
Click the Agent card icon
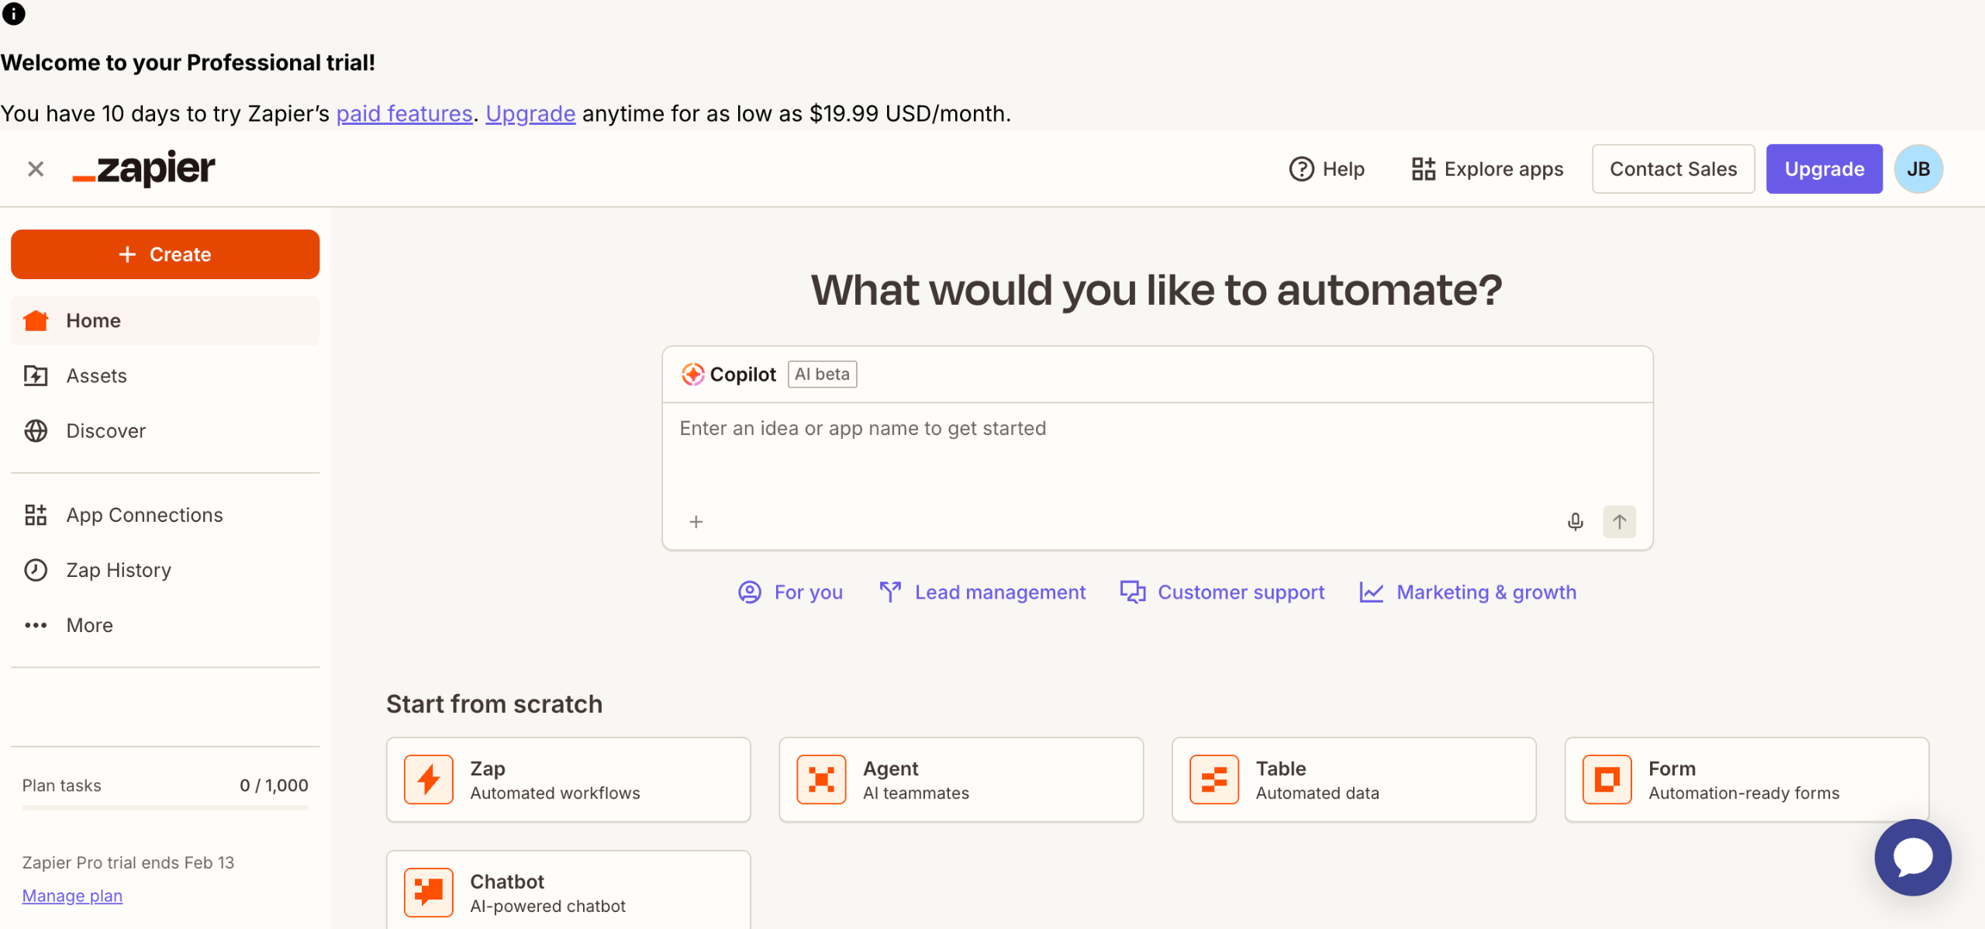[821, 779]
